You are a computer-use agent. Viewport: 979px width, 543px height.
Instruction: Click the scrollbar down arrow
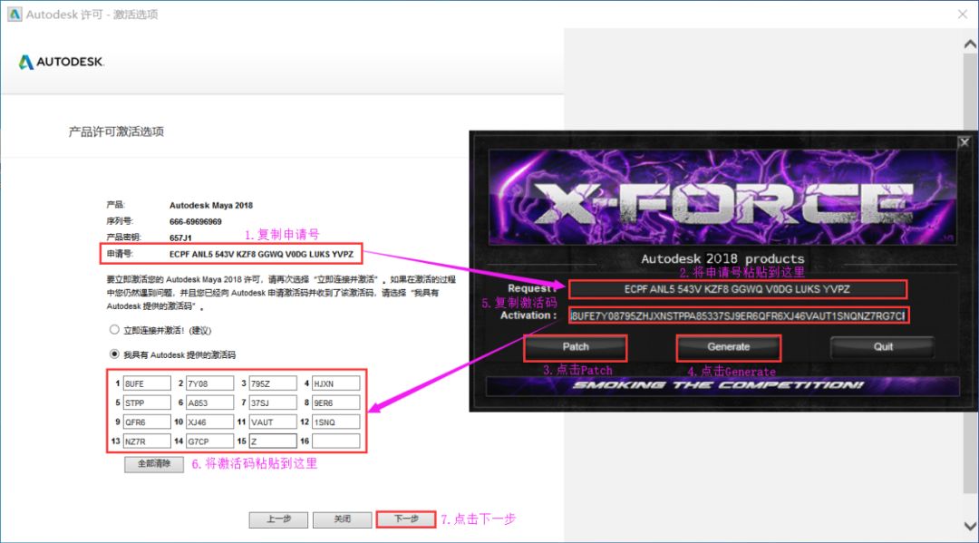[x=970, y=526]
